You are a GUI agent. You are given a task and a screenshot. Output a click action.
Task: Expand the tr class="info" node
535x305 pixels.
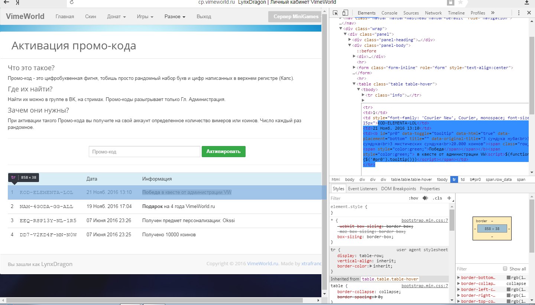363,95
